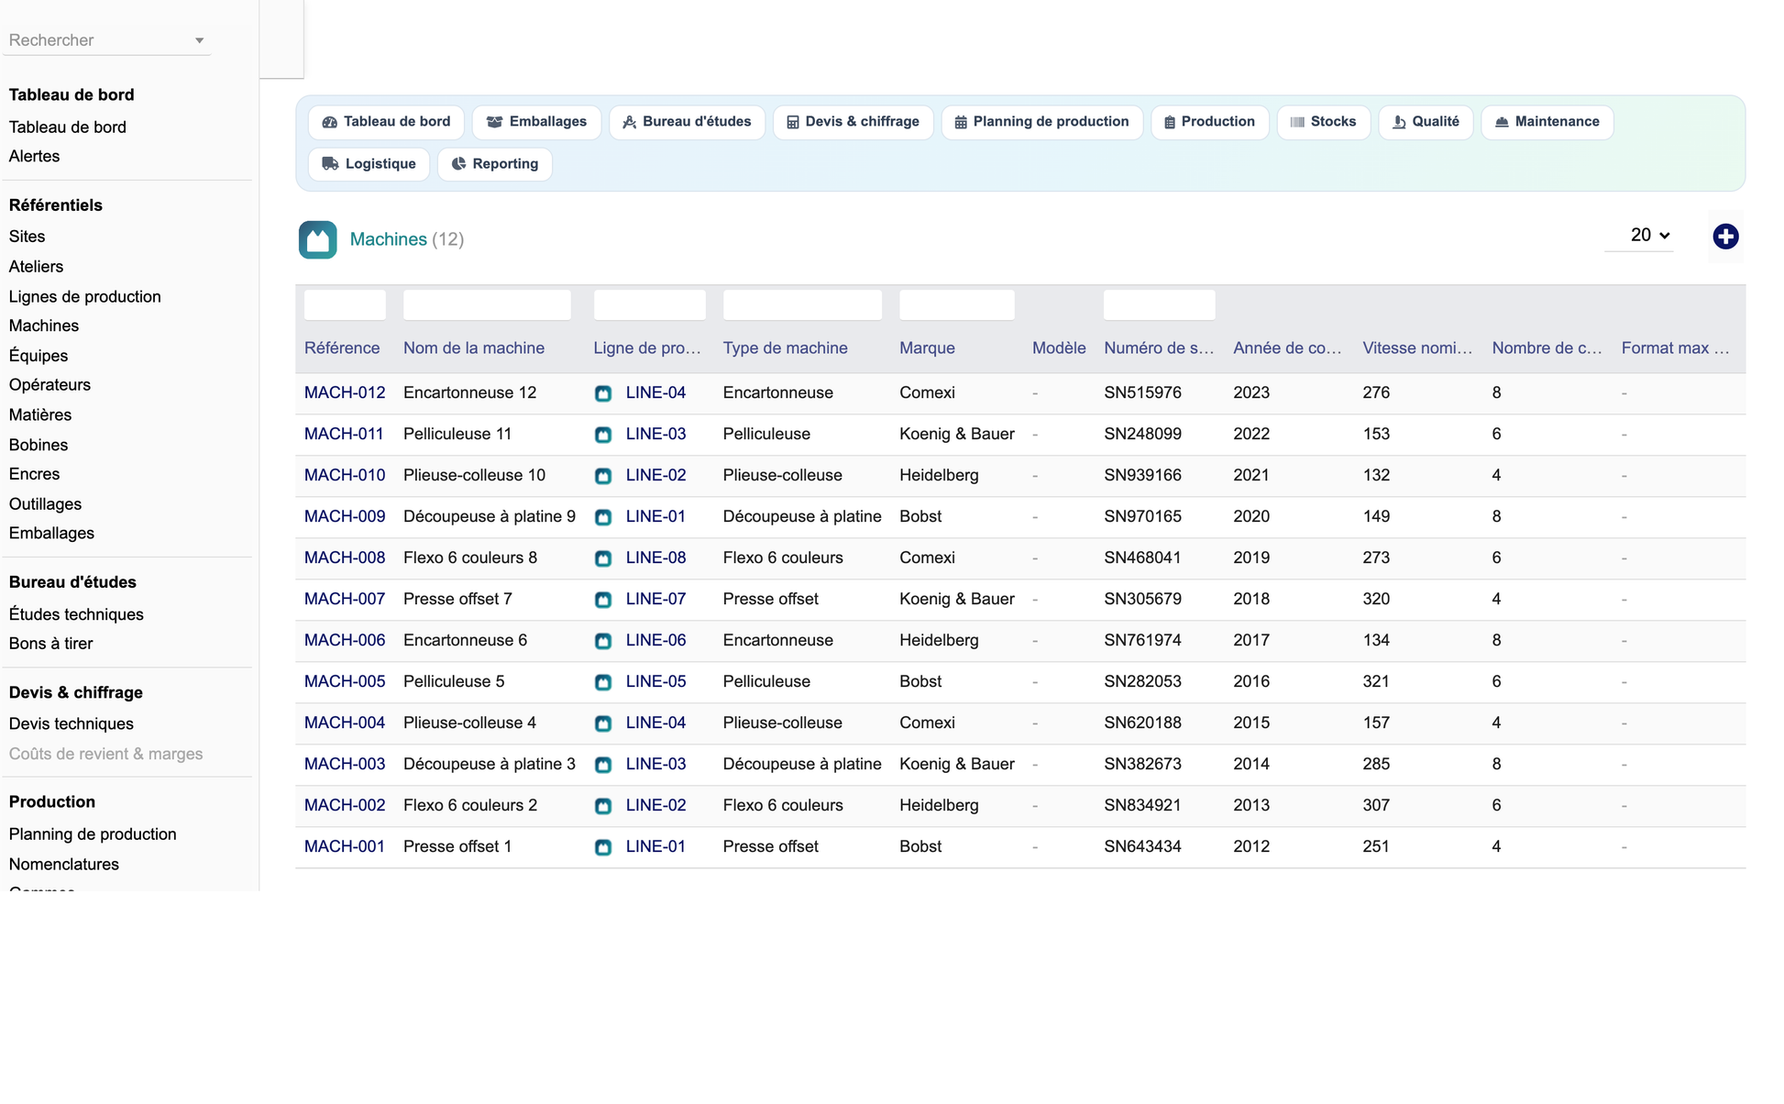Open the Emballages tab
The height and width of the screenshot is (1104, 1784).
pos(536,122)
